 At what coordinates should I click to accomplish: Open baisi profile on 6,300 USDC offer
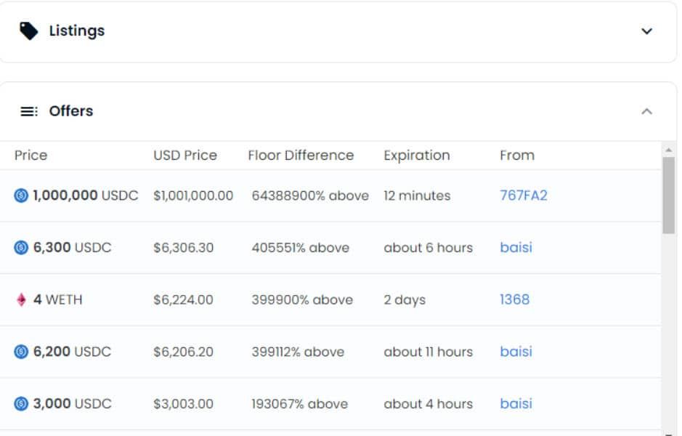[516, 248]
